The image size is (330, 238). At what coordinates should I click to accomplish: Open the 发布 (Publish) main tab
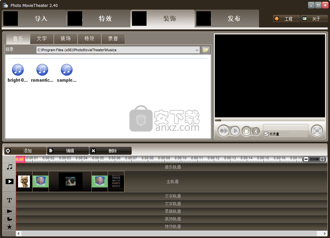[227, 19]
